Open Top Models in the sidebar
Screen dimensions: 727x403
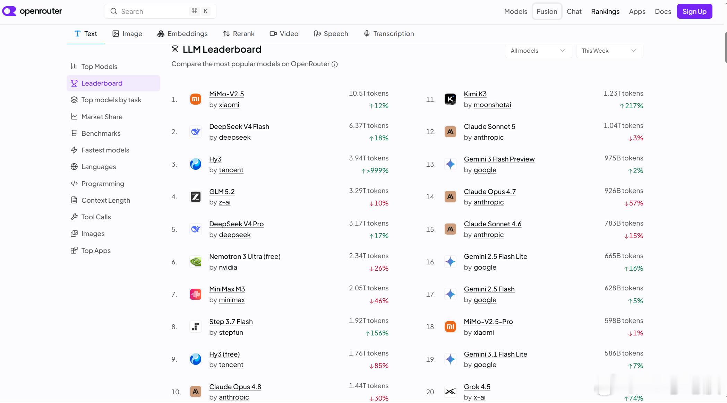[113, 67]
